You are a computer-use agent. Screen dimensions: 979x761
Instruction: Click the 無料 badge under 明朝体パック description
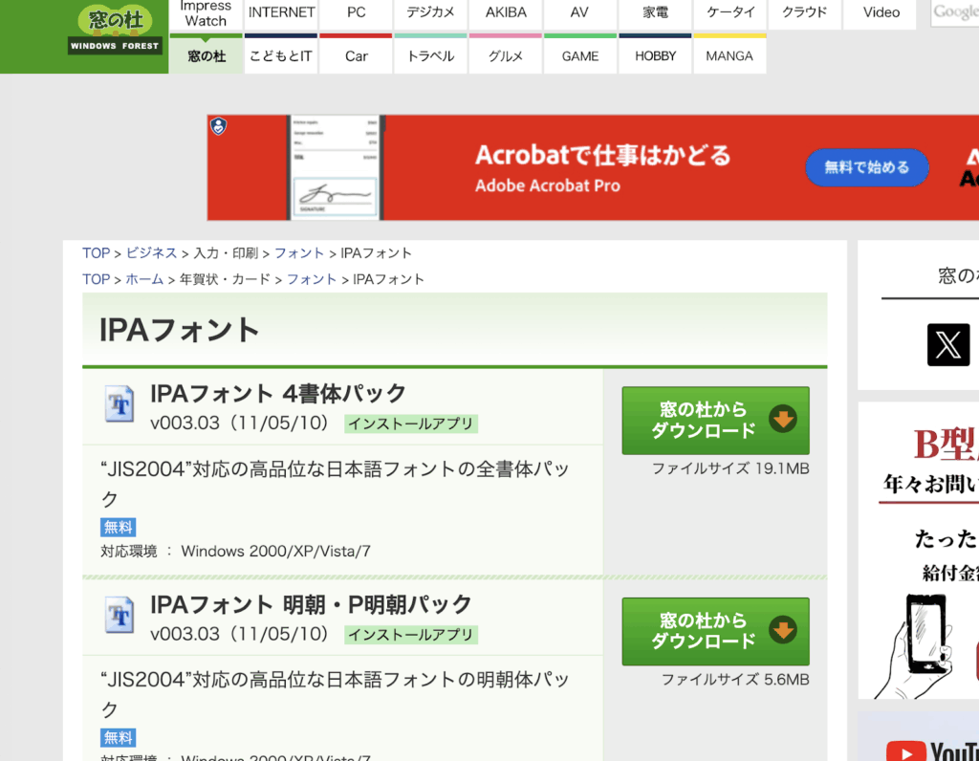tap(118, 738)
